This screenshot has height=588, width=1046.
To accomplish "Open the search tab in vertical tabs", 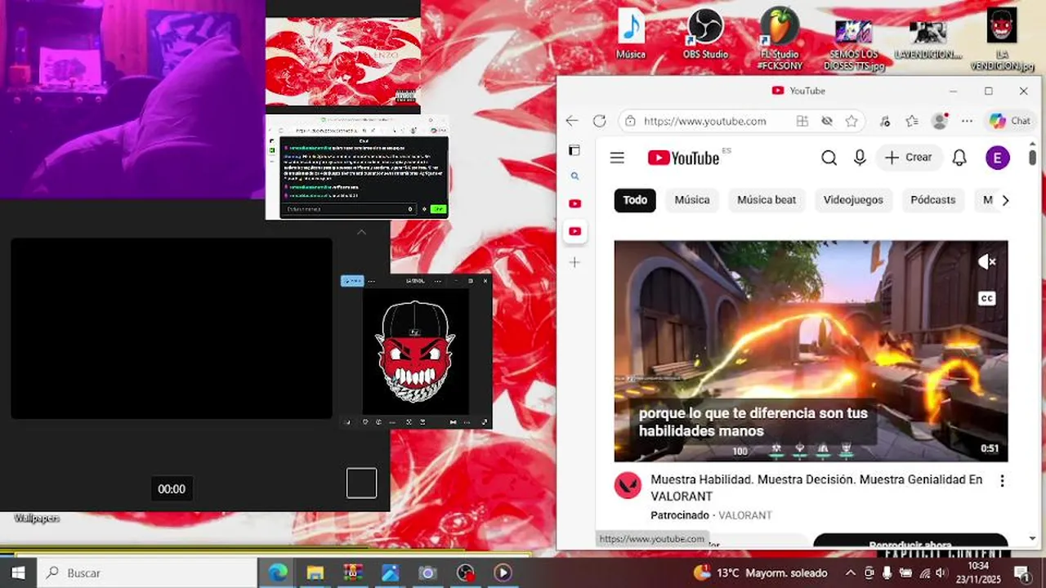I will (574, 176).
